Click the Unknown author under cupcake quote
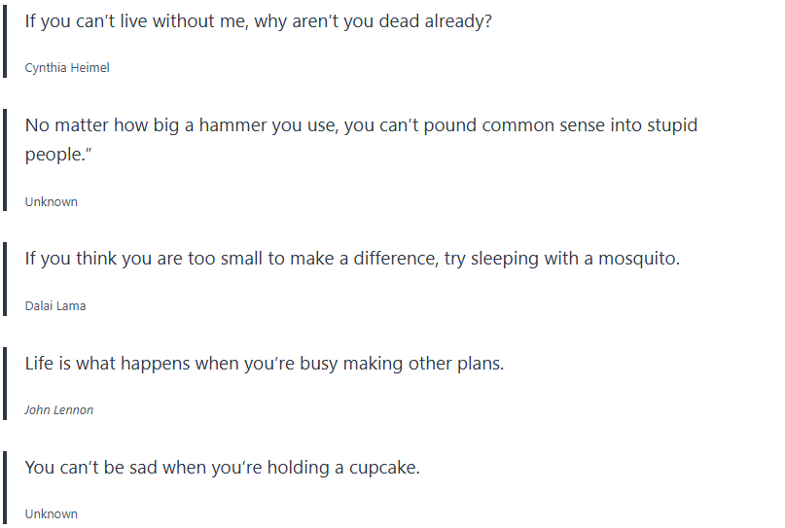785x528 pixels. 52,513
